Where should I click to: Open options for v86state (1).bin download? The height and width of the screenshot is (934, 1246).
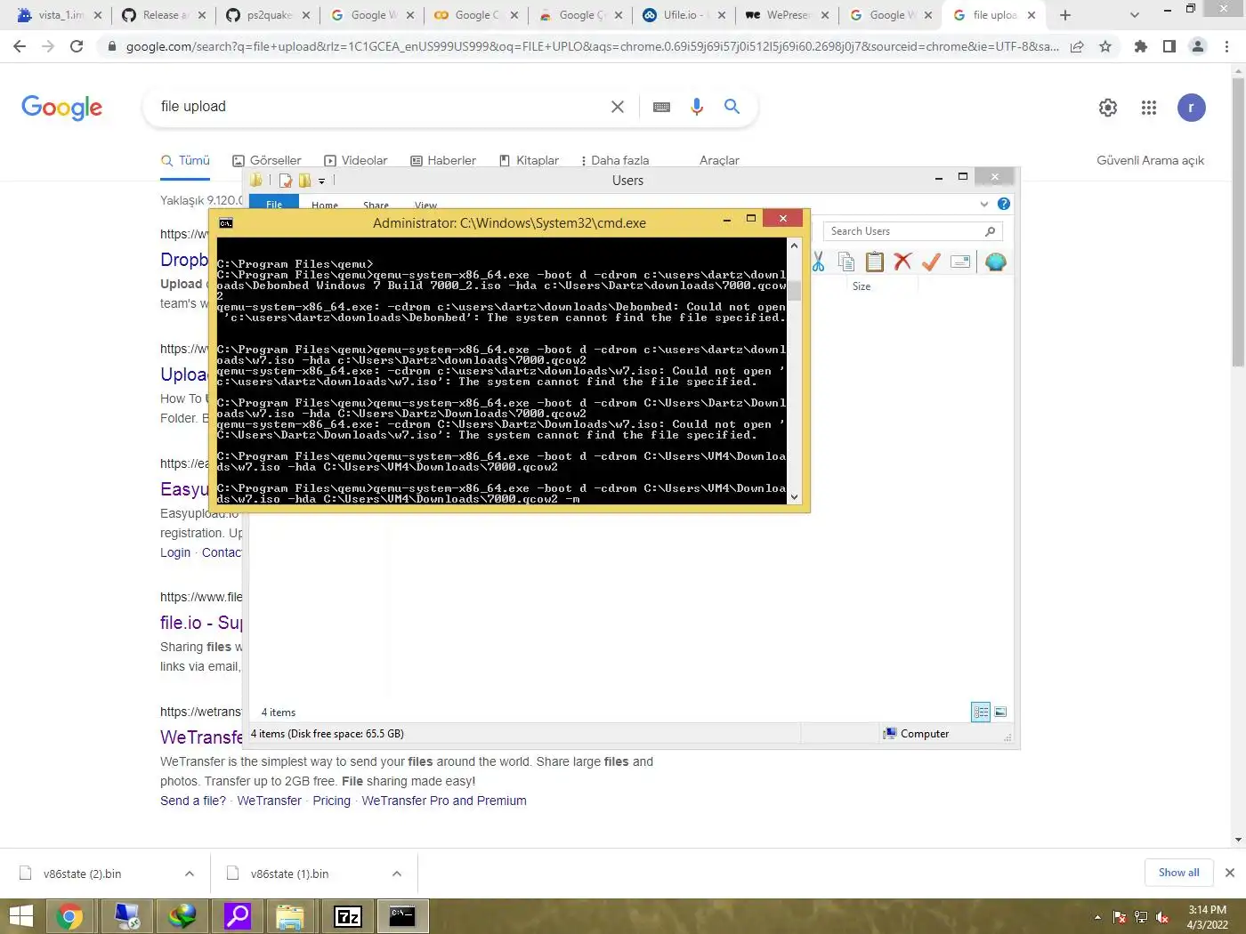(x=397, y=874)
